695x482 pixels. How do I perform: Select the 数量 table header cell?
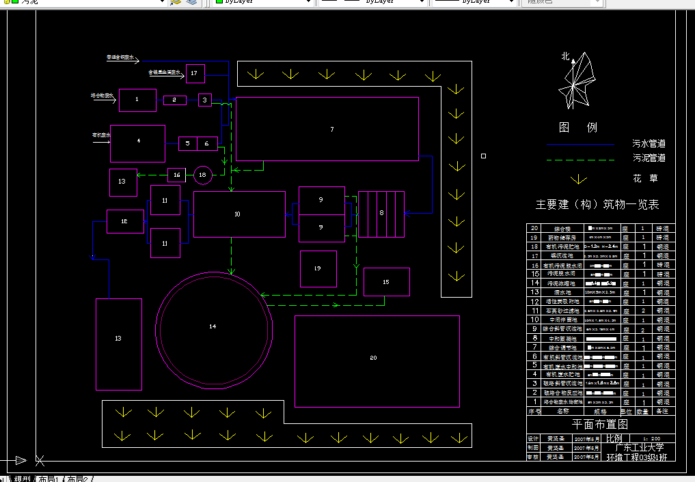[x=642, y=411]
